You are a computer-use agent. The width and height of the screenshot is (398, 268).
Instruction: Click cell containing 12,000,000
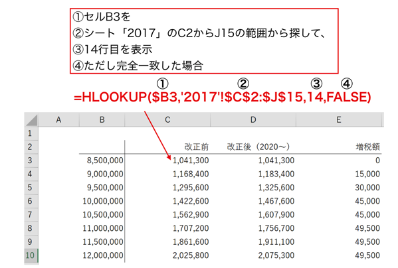pos(102,255)
